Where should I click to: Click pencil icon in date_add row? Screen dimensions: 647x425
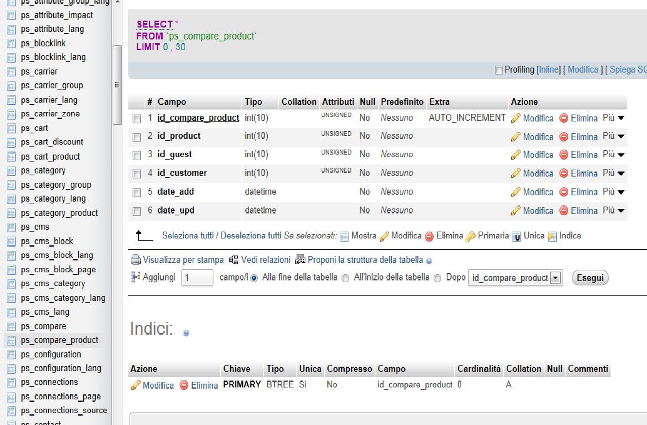(516, 192)
